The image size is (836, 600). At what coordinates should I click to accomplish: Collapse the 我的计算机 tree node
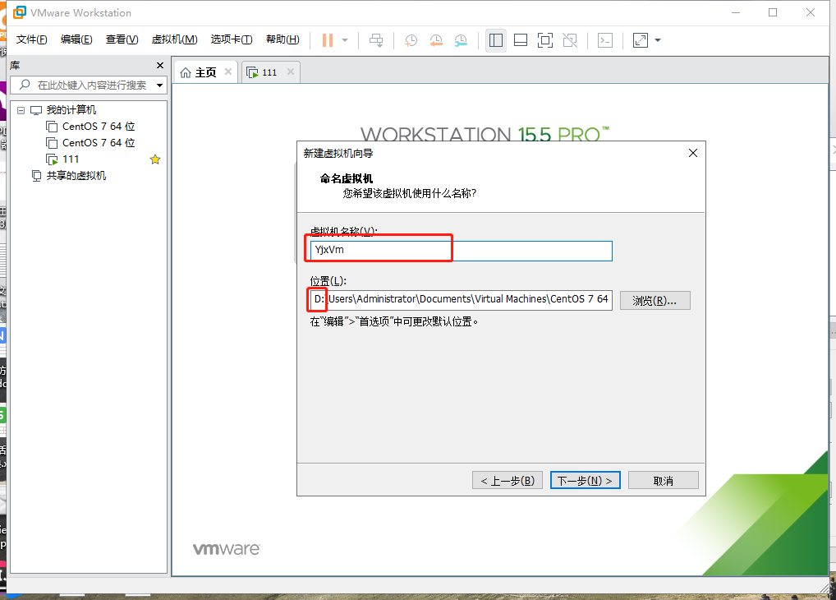[x=20, y=109]
